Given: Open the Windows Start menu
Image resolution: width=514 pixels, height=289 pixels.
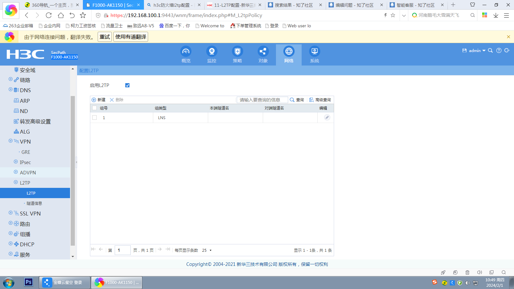Looking at the screenshot, I should tap(9, 283).
